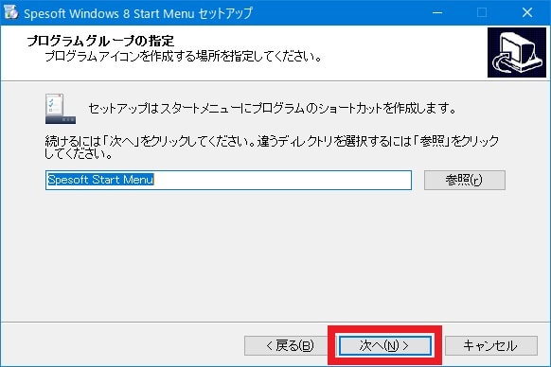Click the setup icon in the title bar
Image resolution: width=551 pixels, height=367 pixels.
click(x=11, y=12)
